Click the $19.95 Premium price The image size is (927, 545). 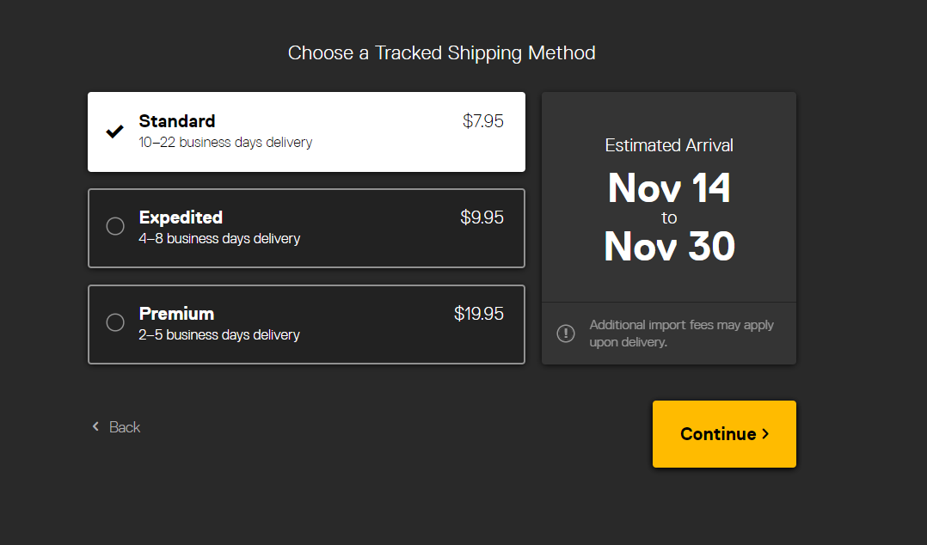[x=479, y=314]
